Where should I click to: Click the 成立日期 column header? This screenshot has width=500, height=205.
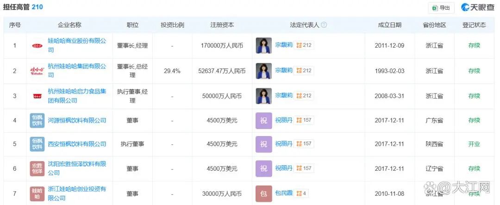389,25
